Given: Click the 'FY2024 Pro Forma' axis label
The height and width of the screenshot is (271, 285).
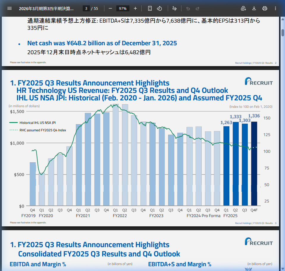Looking at the screenshot, I should coord(203,216).
